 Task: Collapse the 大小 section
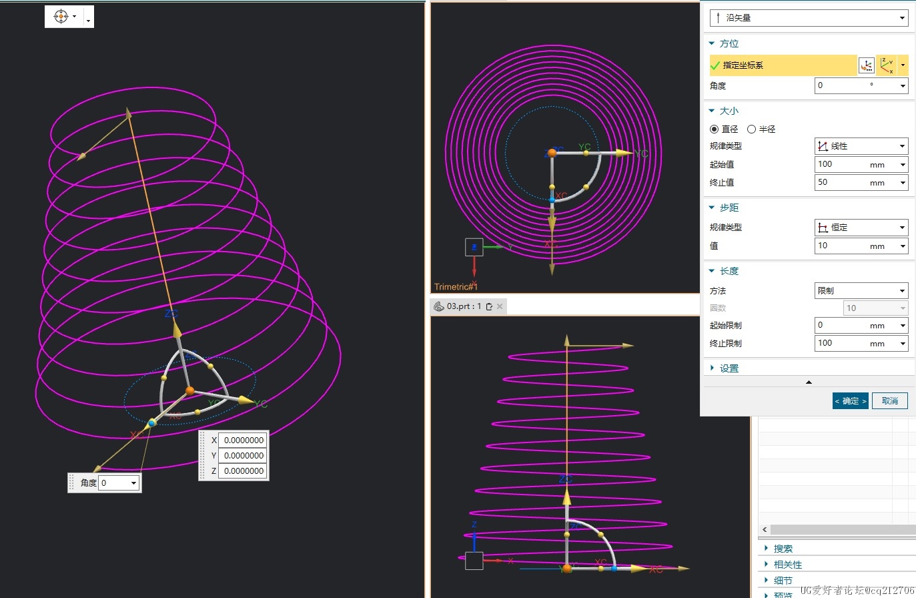[x=712, y=111]
